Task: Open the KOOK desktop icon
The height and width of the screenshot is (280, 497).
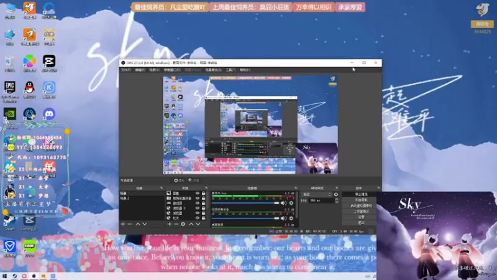Action: click(x=29, y=248)
